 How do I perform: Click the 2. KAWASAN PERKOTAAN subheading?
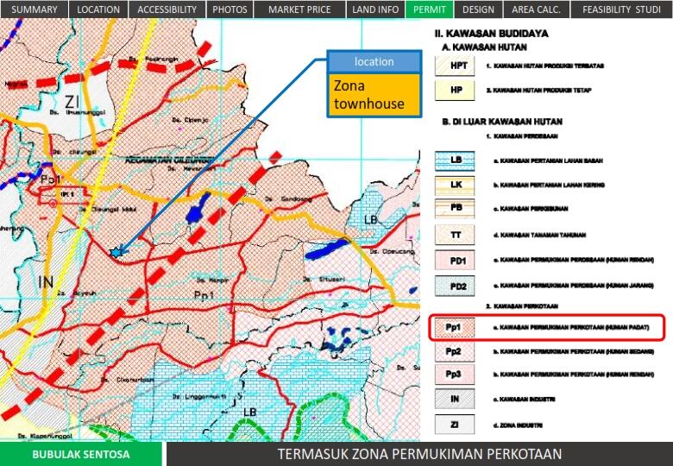coord(521,306)
